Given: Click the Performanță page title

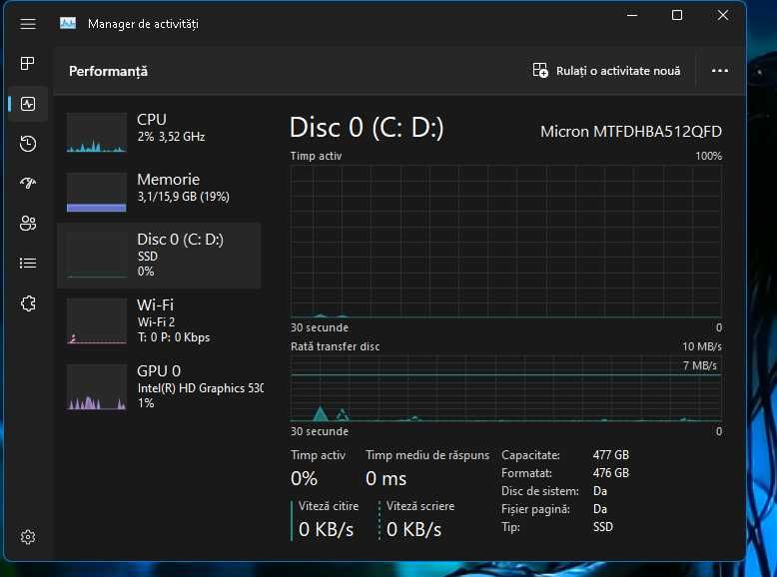Looking at the screenshot, I should pos(108,71).
